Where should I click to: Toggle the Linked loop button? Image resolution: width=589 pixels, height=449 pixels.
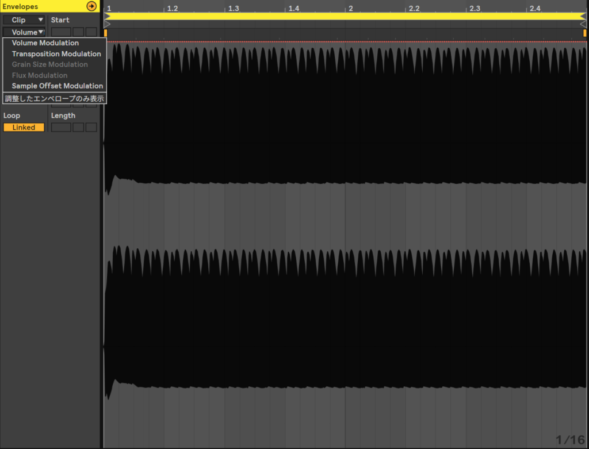tap(24, 128)
